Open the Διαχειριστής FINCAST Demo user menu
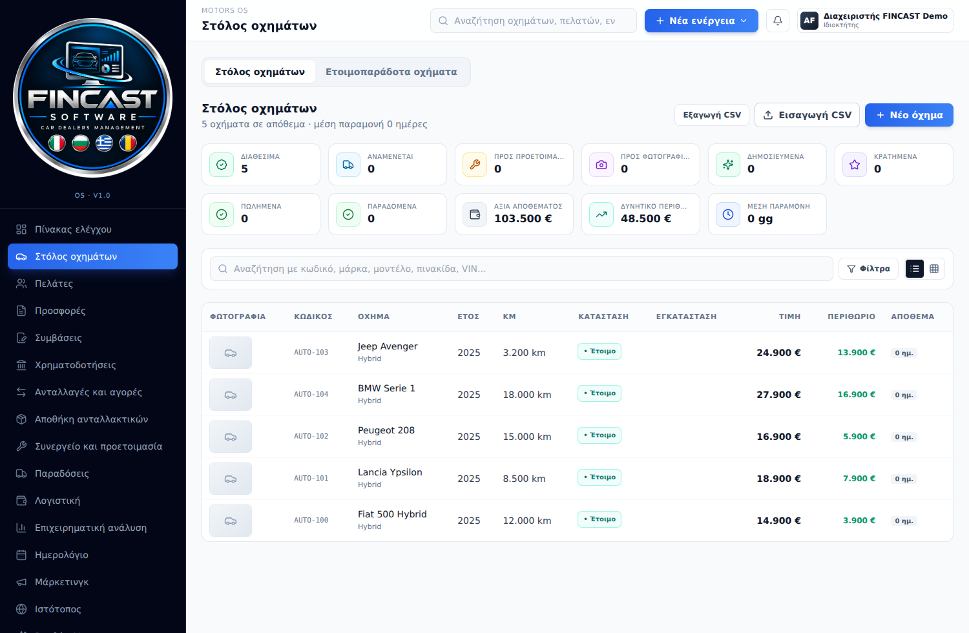The image size is (969, 633). coord(875,21)
